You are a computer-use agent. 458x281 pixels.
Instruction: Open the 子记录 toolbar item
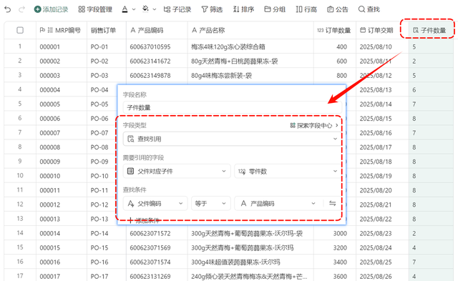pos(177,9)
